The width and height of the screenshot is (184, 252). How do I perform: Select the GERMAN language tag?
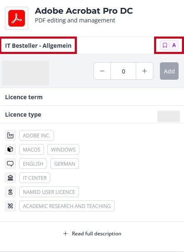[x=64, y=164]
